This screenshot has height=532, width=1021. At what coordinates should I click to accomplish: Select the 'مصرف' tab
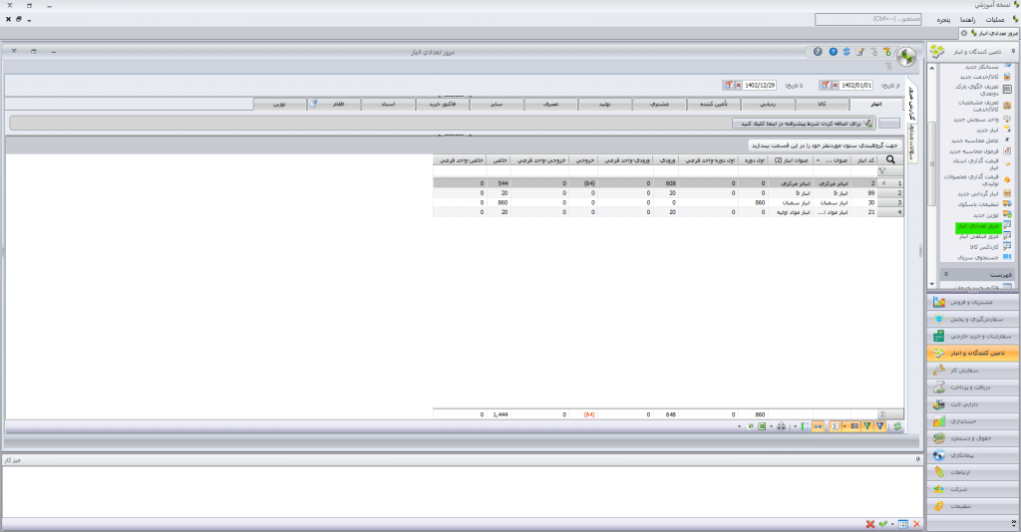550,104
